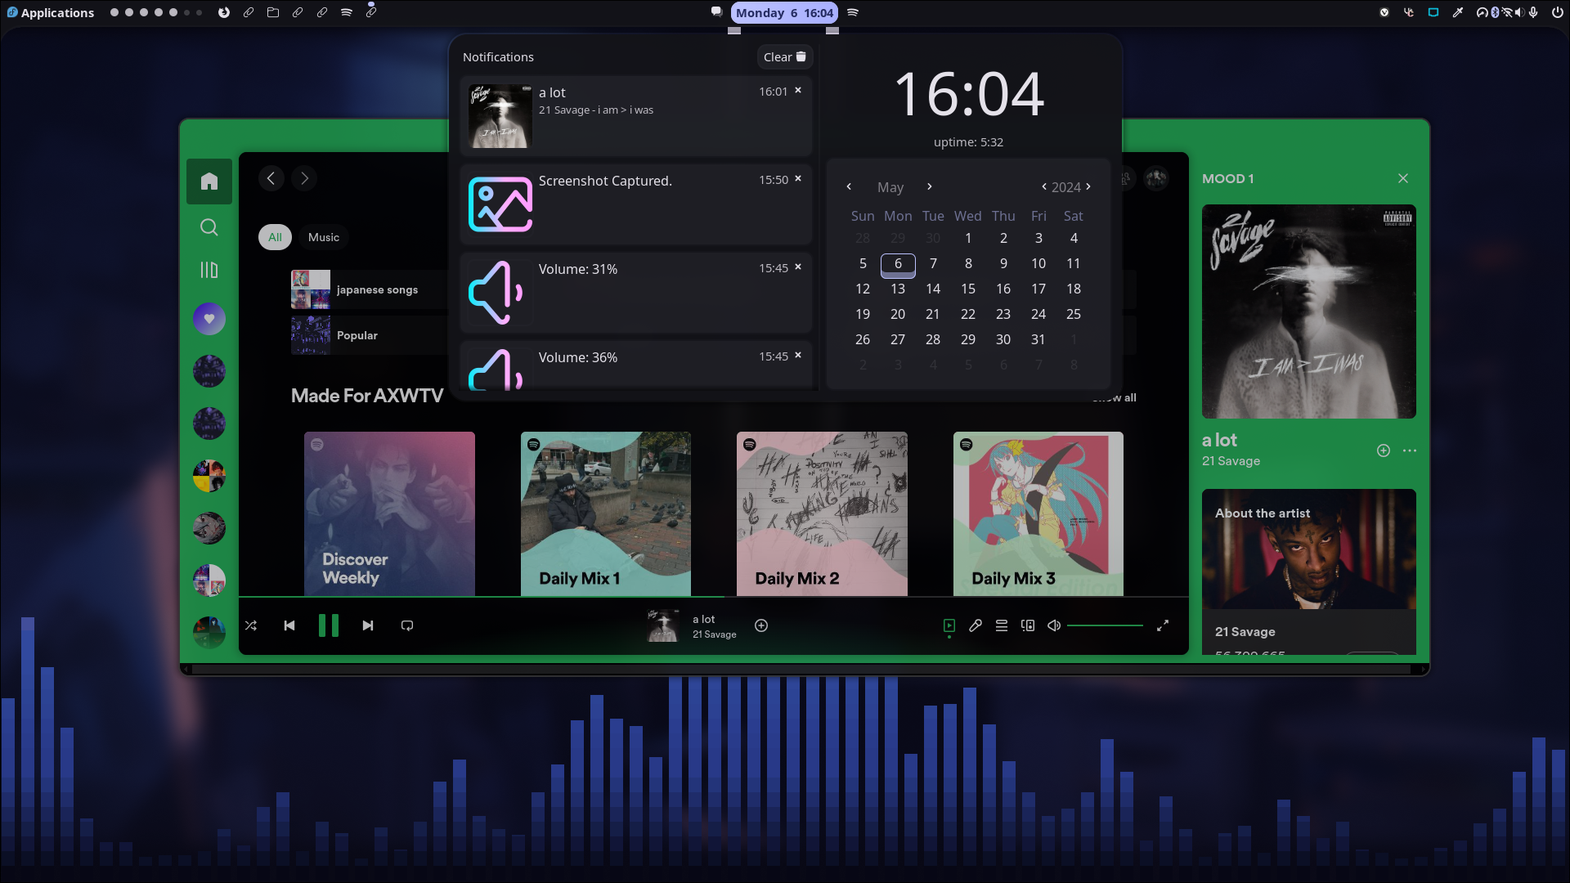Toggle shuffle playback
The height and width of the screenshot is (883, 1570).
(251, 625)
